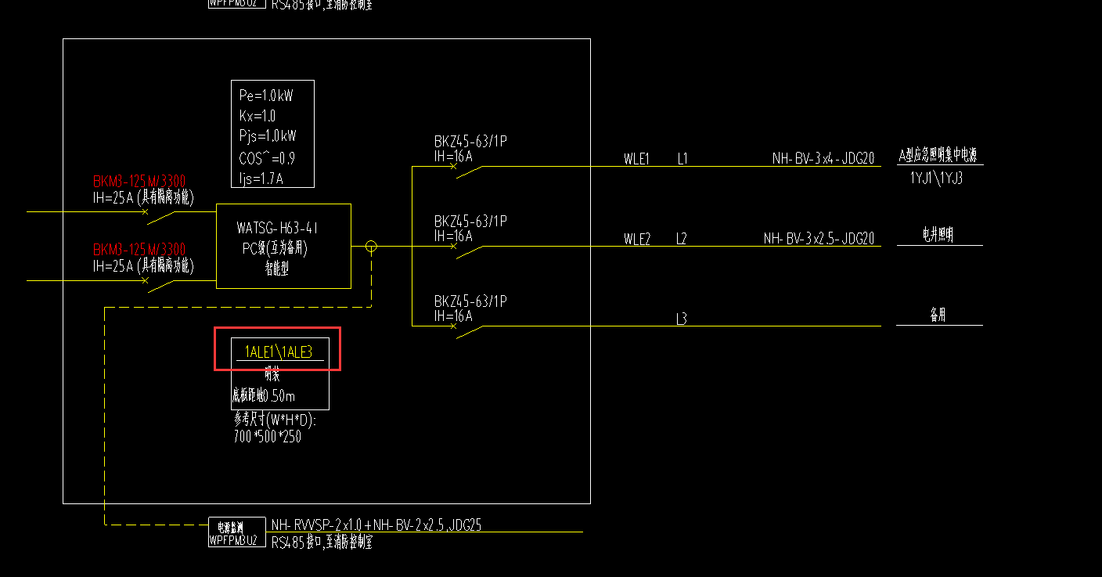Select the 'WLE1' circuit number text

point(637,159)
